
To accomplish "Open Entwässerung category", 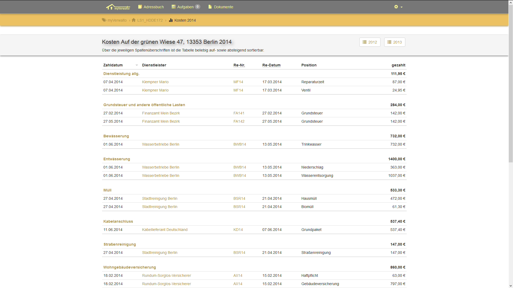I will coord(117,159).
